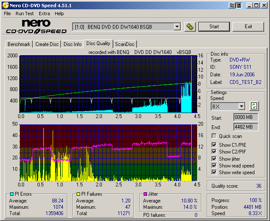
Task: Open the Run Test menu
Action: pos(24,13)
